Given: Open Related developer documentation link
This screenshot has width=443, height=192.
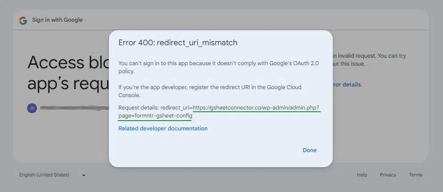Looking at the screenshot, I should (x=163, y=129).
